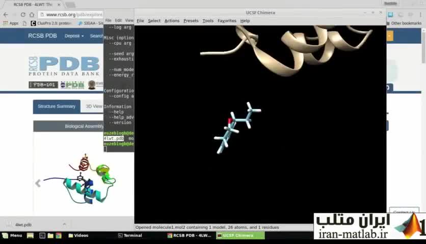Screen dimensions: 426x244
Task: Reload the RCSB page in the browser
Action: pos(23,15)
